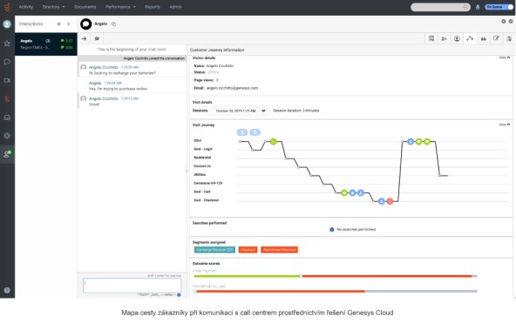Click the red marker on Checkout row

390,201
